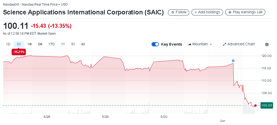Show the All time range
Image resolution: width=277 pixels, height=125 pixels.
[x=83, y=44]
